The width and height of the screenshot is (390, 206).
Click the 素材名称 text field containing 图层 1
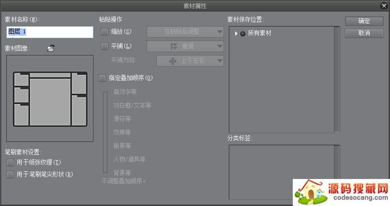click(49, 32)
